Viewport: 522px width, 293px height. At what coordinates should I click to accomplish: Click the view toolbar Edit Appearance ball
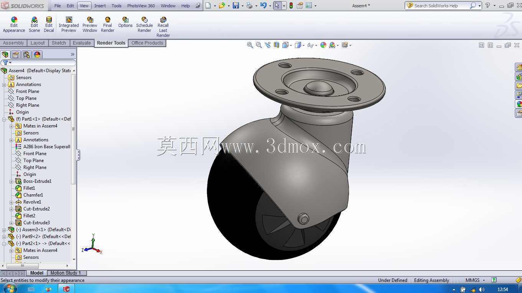[323, 45]
